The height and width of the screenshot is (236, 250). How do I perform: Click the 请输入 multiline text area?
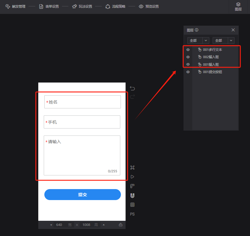pos(82,156)
